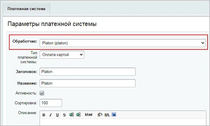210x126 pixels.
Task: Click inside the Описание text area
Action: point(123,122)
